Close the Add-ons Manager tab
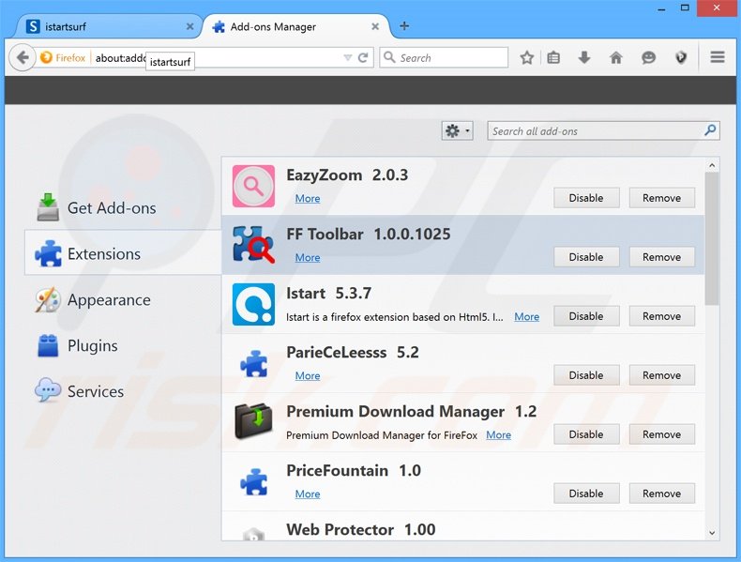The image size is (741, 562). point(375,26)
